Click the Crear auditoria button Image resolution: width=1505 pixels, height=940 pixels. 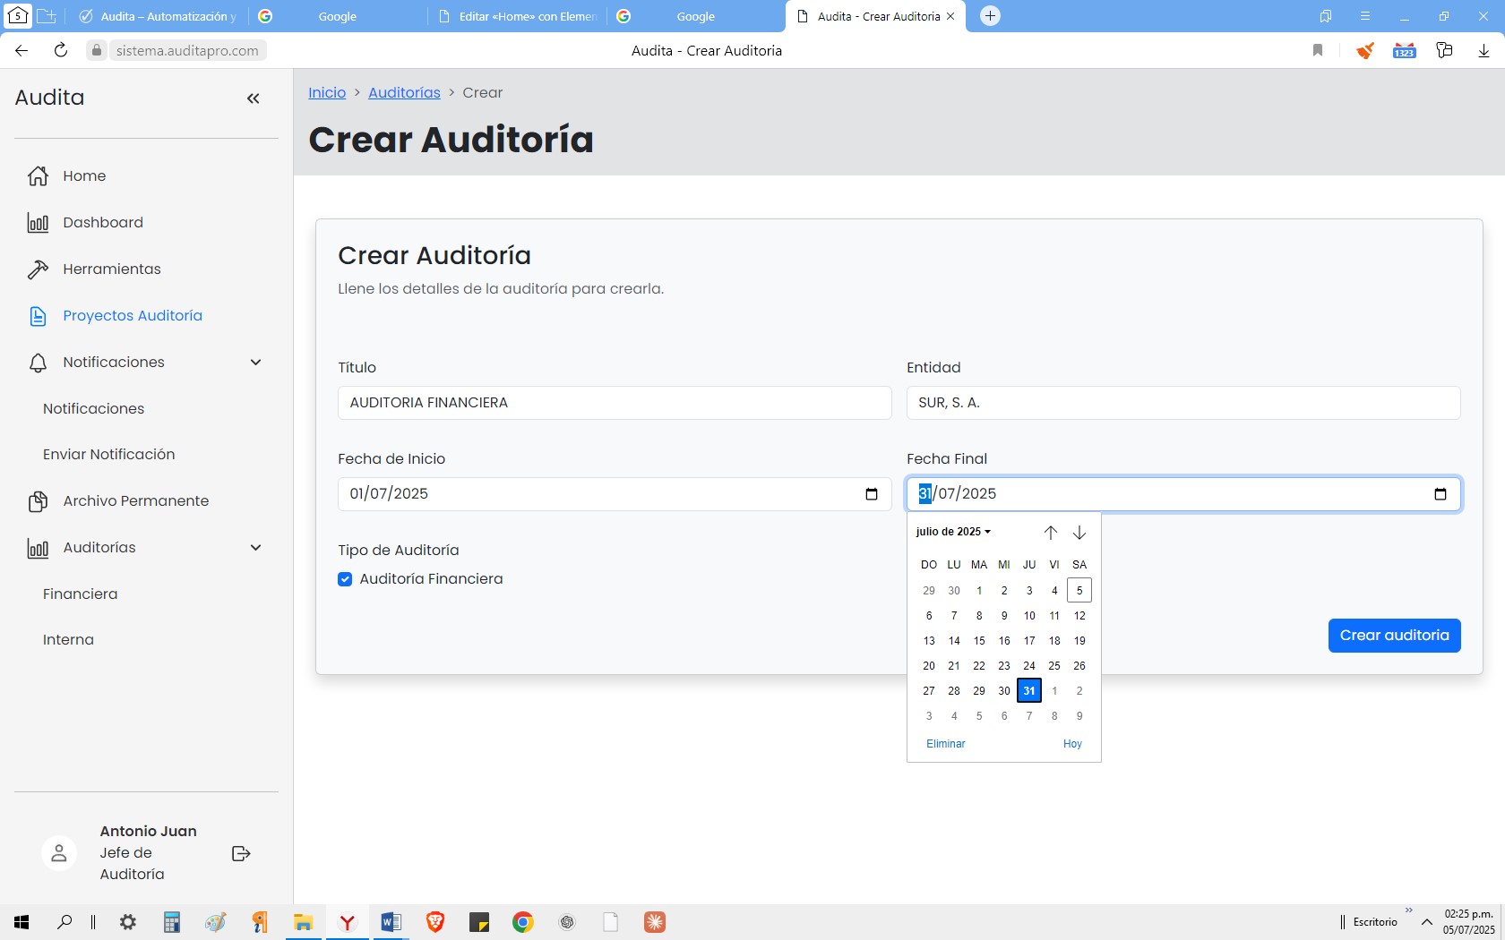[x=1394, y=636]
